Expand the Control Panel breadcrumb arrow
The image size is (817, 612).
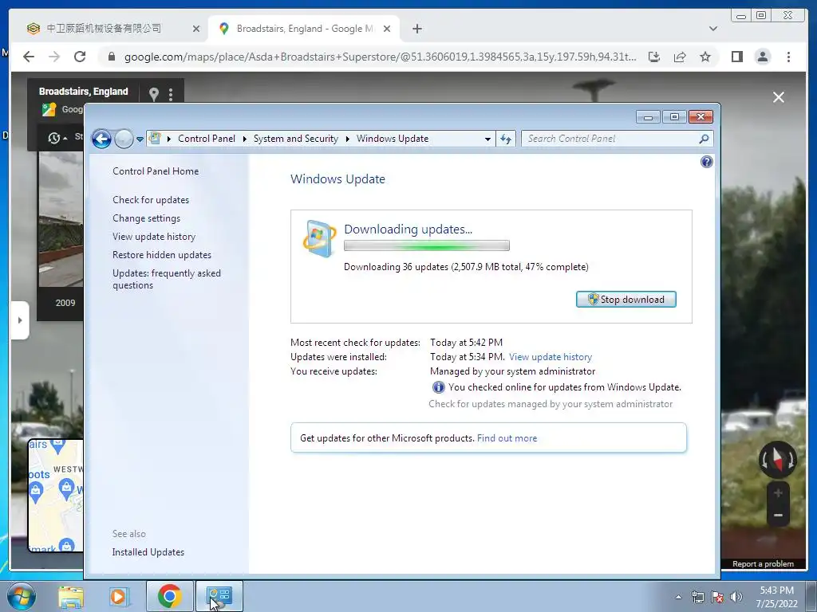[244, 139]
